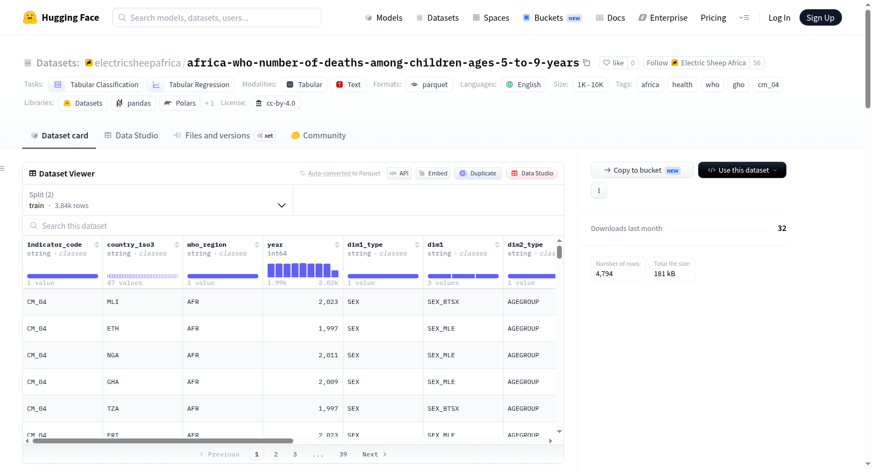Switch to the Data Studio tab

pyautogui.click(x=131, y=136)
